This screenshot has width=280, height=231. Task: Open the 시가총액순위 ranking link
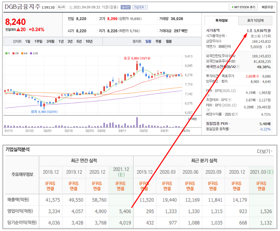[216, 36]
